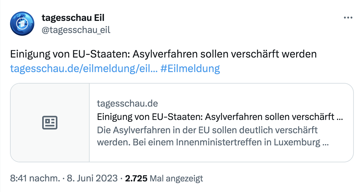Open the card headline Einigung von EU-Staaten
Screen dimensions: 362x192
(213, 117)
